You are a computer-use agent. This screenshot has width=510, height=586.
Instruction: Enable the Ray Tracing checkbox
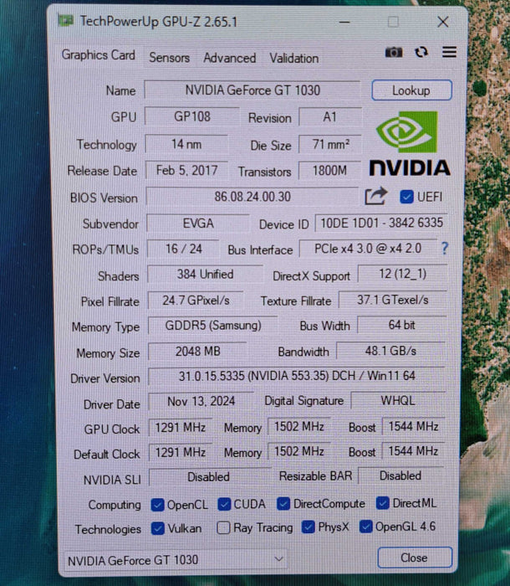pos(223,527)
